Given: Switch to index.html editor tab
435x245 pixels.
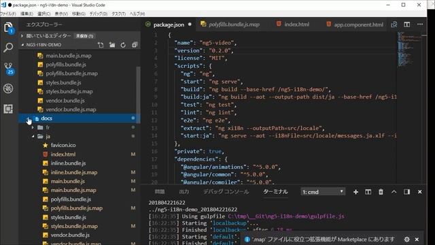Looking at the screenshot, I should click(x=296, y=24).
